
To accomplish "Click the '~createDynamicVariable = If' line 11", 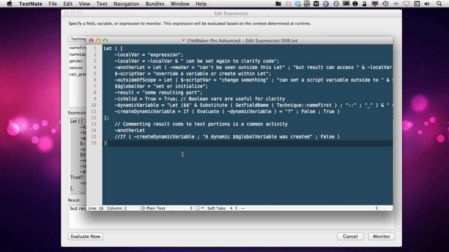I will [x=227, y=111].
